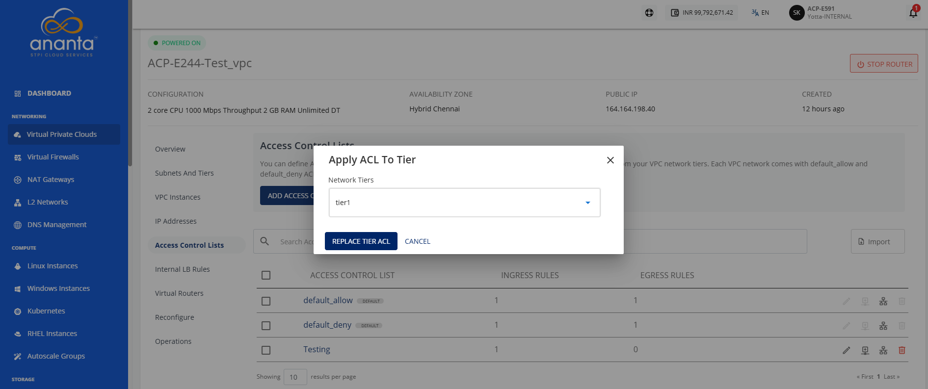928x389 pixels.
Task: Check the default_deny row checkbox
Action: pyautogui.click(x=266, y=326)
